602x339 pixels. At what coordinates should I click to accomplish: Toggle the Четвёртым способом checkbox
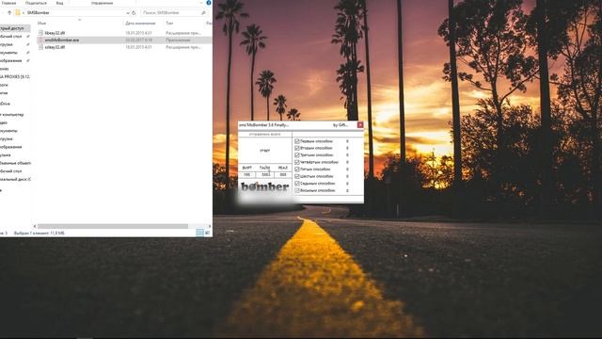pyautogui.click(x=297, y=162)
